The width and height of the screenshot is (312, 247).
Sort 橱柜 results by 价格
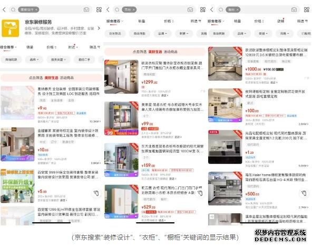coord(259,21)
